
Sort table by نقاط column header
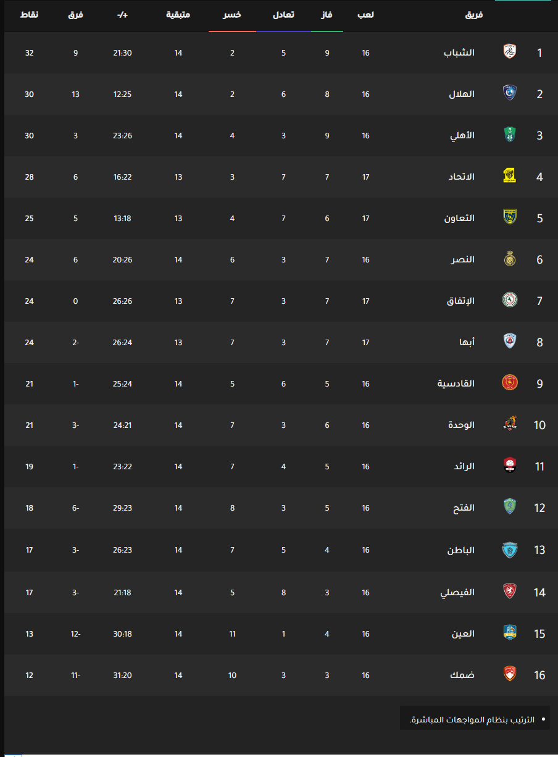[28, 14]
